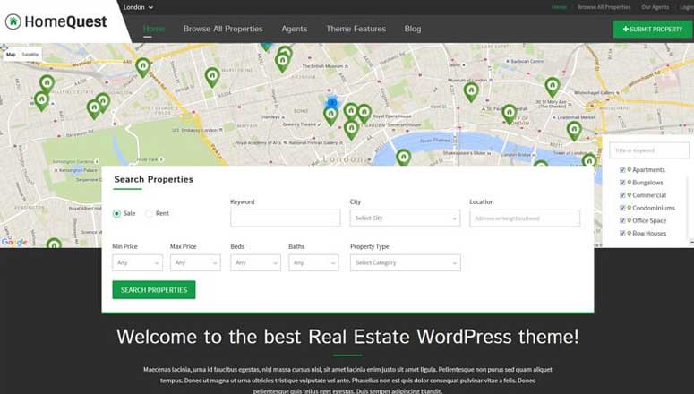Viewport: 694px width, 394px height.
Task: Open the map pin near St Paul's Cathedral
Action: pos(510,114)
